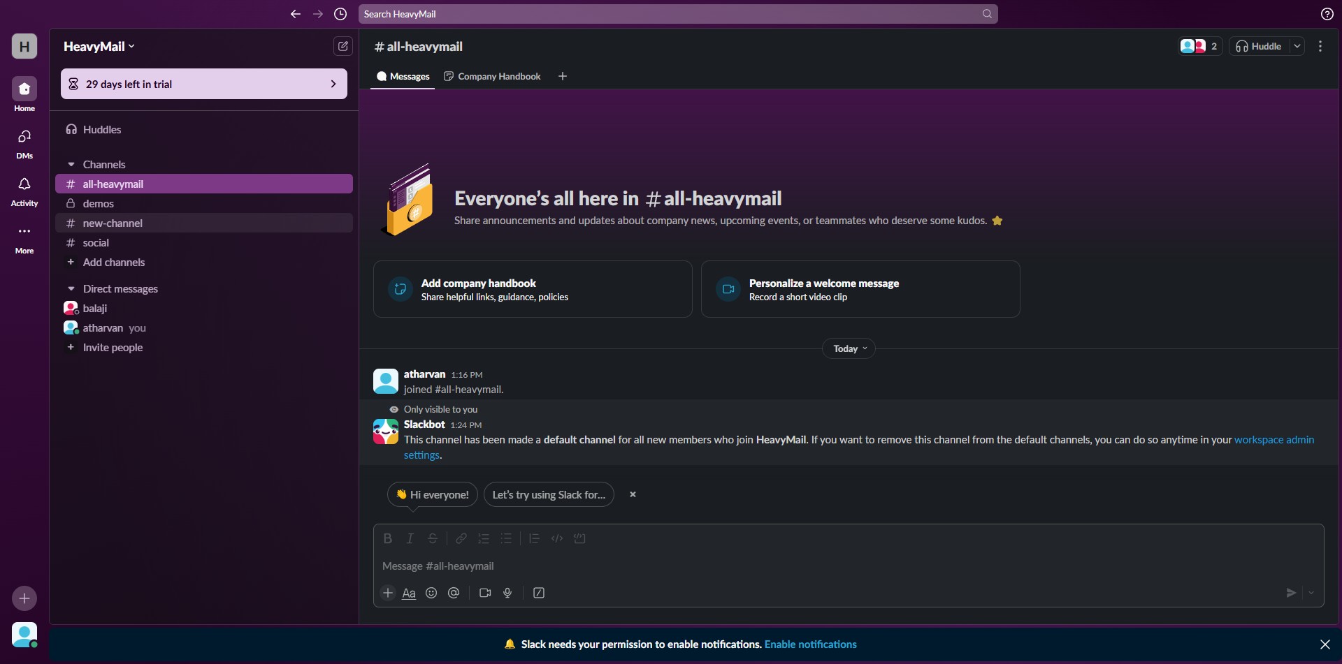Image resolution: width=1342 pixels, height=664 pixels.
Task: Expand the 29 days left in trial banner
Action: click(x=203, y=84)
